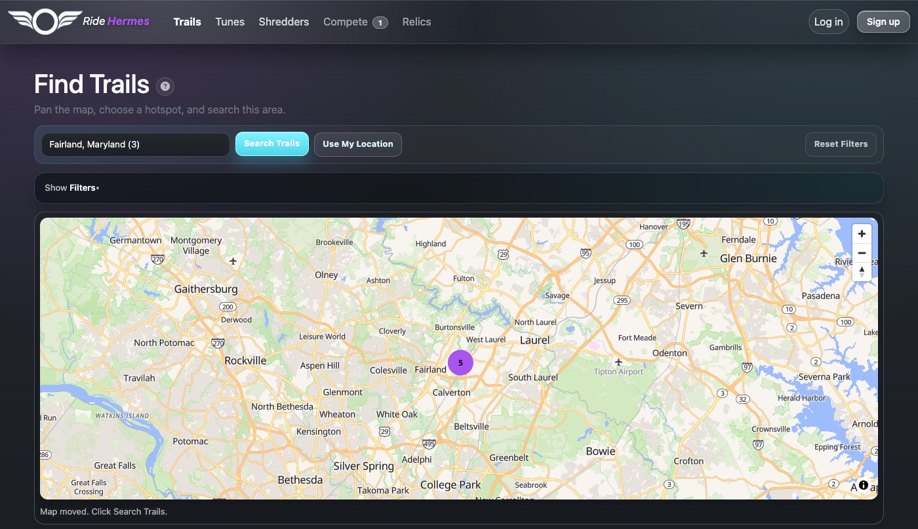The width and height of the screenshot is (918, 529).
Task: Click the Reset Filters button
Action: 841,144
